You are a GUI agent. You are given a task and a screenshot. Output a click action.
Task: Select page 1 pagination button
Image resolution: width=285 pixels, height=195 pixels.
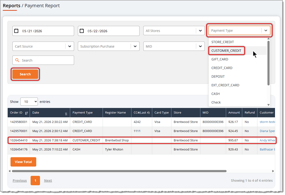[35, 181]
